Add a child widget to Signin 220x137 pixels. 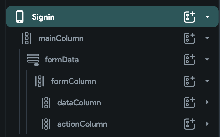[x=189, y=17]
